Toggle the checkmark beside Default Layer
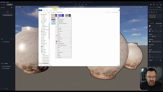 (2, 42)
